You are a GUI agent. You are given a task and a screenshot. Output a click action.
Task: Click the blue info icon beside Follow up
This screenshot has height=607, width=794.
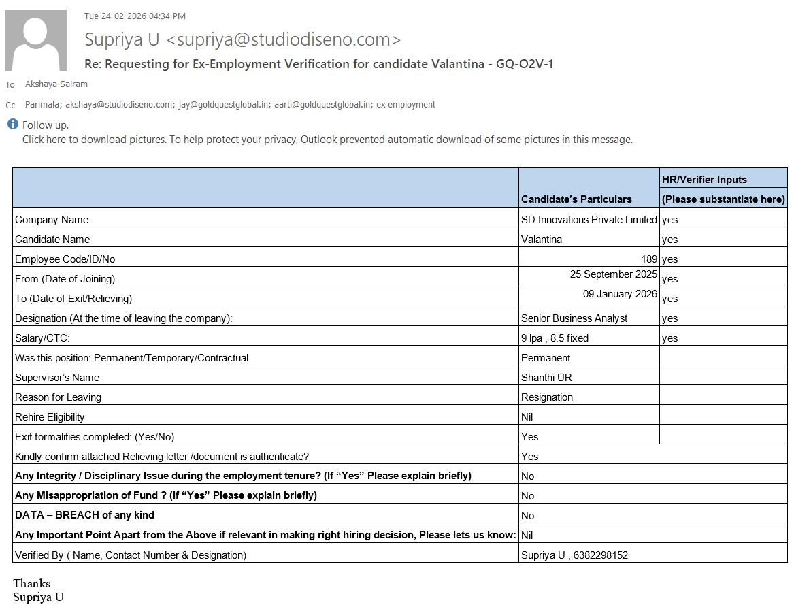pyautogui.click(x=12, y=125)
